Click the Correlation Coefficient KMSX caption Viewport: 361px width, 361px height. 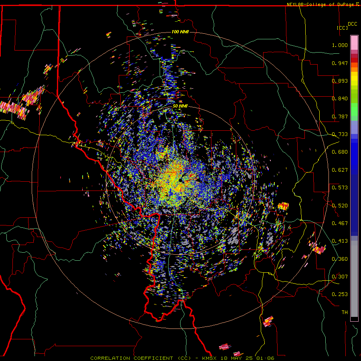point(182,358)
